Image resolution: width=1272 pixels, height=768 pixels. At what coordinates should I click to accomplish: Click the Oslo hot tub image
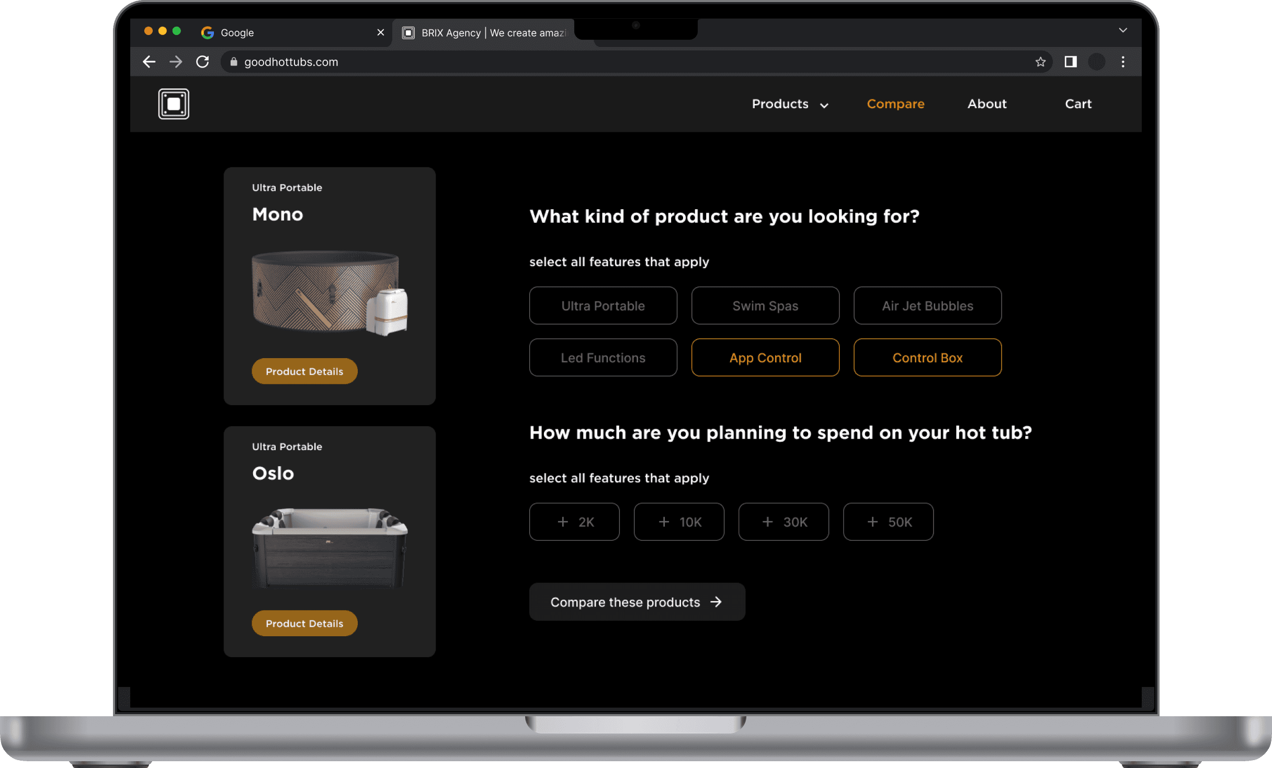coord(330,547)
